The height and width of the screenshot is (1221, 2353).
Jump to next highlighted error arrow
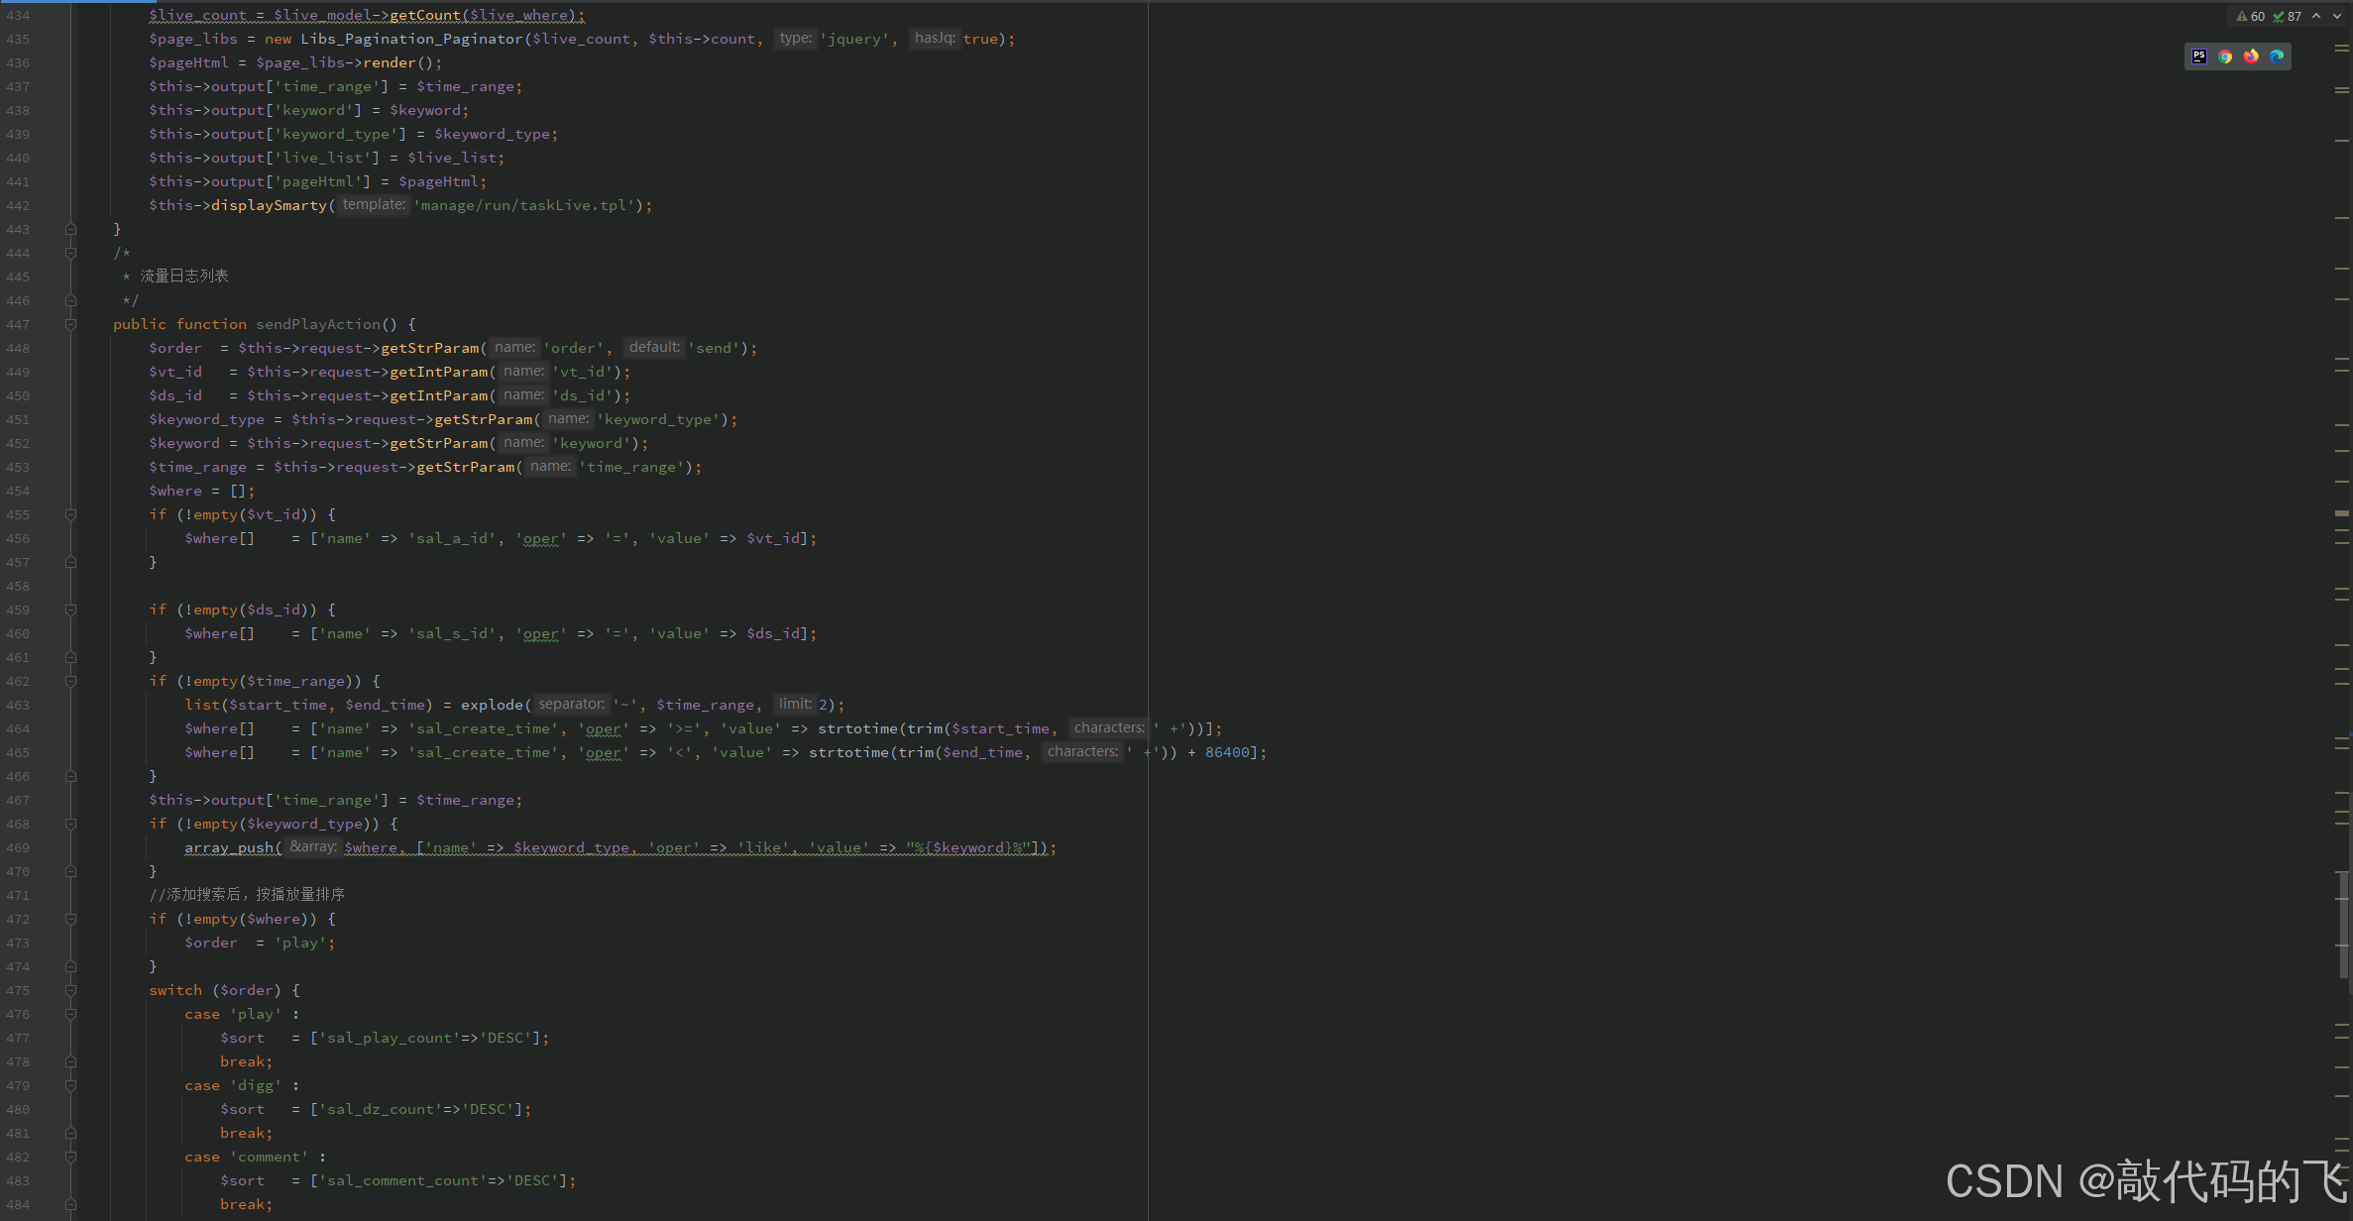pos(2336,16)
